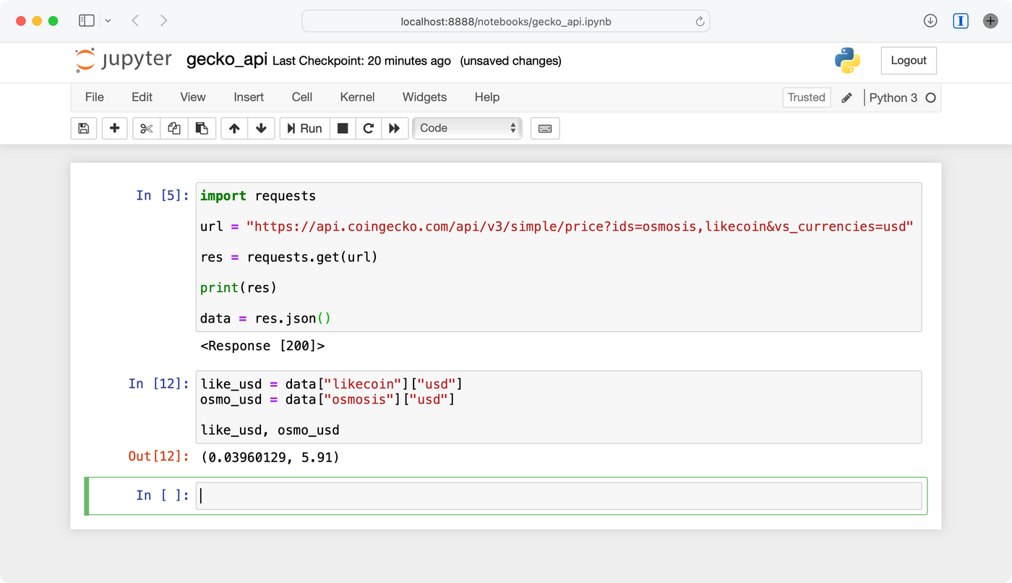This screenshot has width=1012, height=583.
Task: Interrupt the kernel with stop icon
Action: coord(343,128)
